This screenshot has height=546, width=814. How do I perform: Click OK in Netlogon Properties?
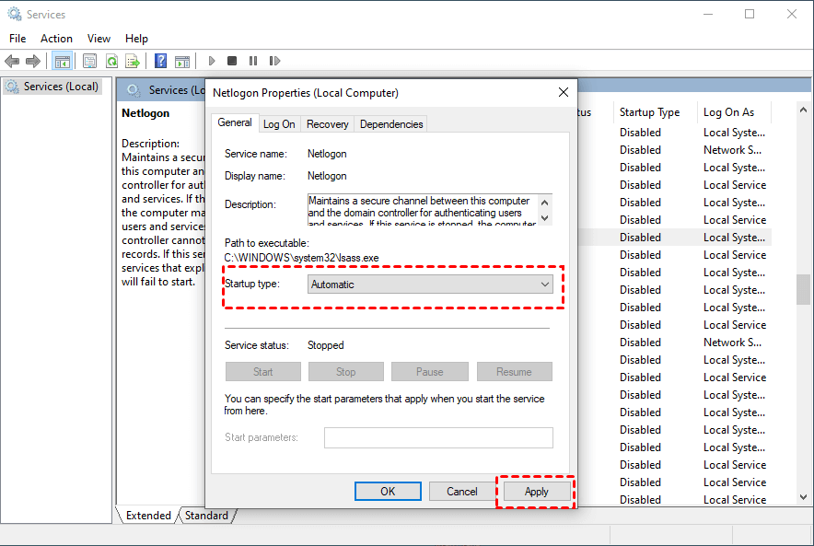click(x=388, y=492)
